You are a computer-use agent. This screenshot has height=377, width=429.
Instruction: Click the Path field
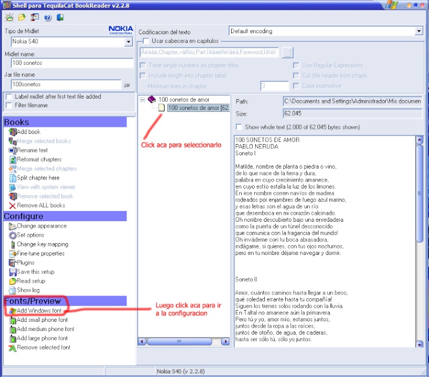353,101
